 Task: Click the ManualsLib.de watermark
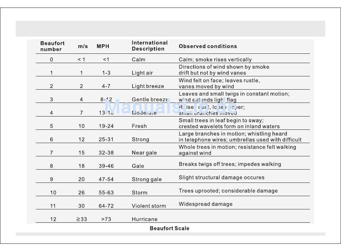171,106
